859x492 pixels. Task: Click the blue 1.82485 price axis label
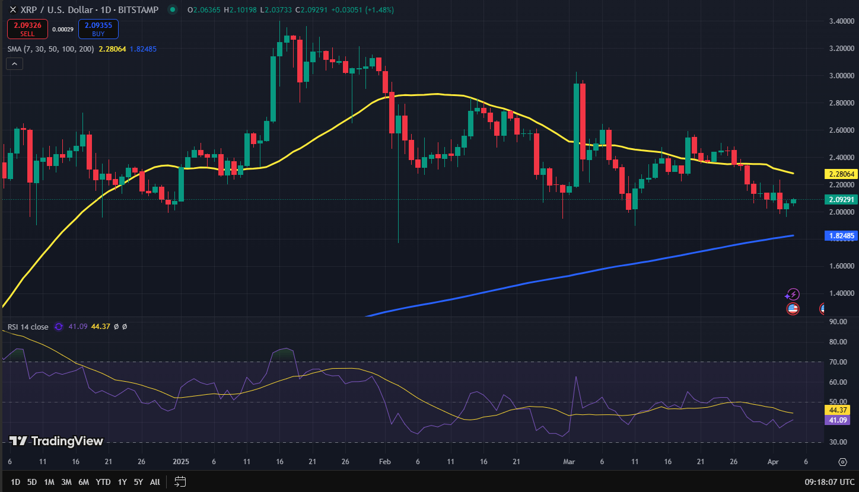point(841,236)
